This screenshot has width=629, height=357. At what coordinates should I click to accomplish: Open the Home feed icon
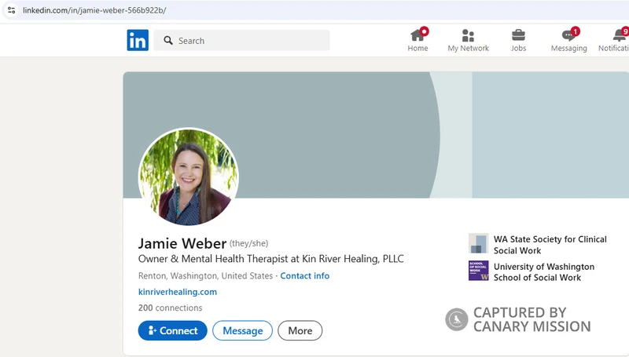(x=417, y=35)
